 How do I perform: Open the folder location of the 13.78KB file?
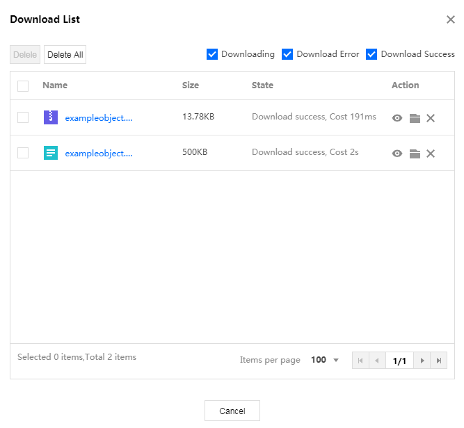coord(415,118)
